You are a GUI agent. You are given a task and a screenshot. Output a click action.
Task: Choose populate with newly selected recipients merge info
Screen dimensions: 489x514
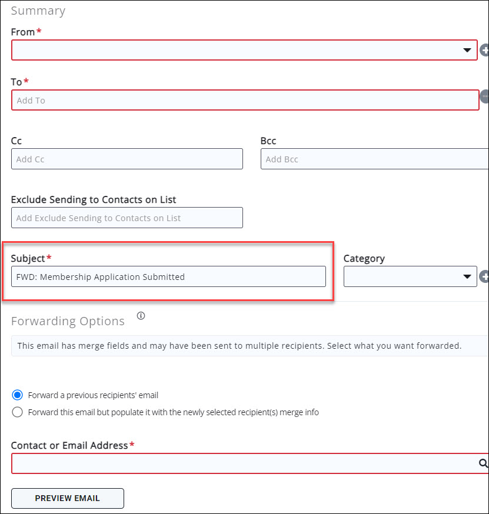[x=18, y=412]
